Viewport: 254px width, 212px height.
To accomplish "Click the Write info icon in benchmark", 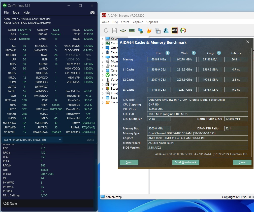I will [194, 53].
